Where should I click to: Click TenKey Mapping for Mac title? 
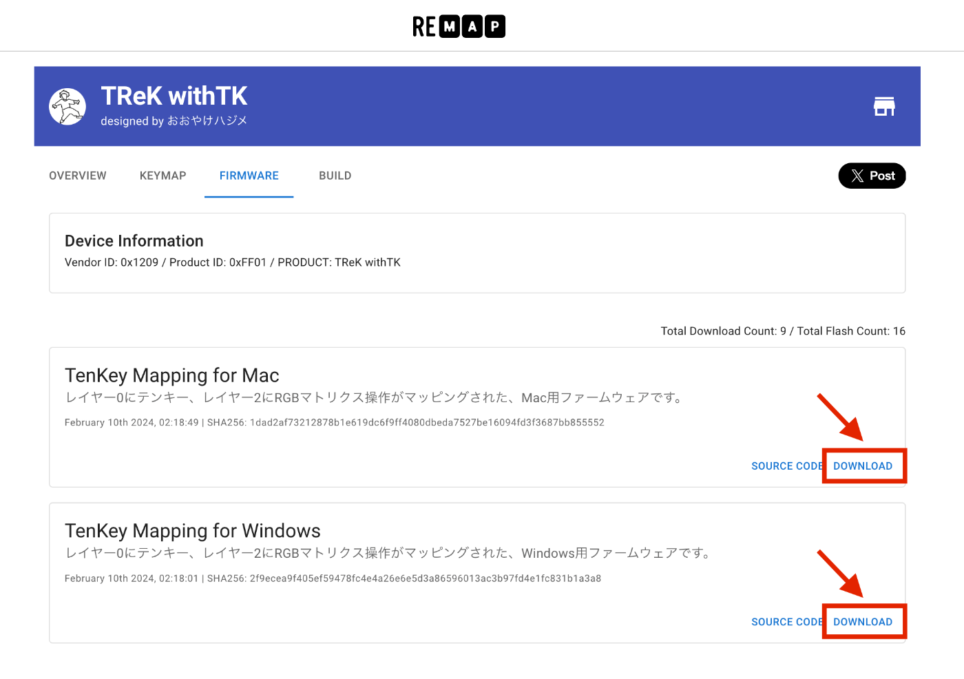click(x=171, y=375)
